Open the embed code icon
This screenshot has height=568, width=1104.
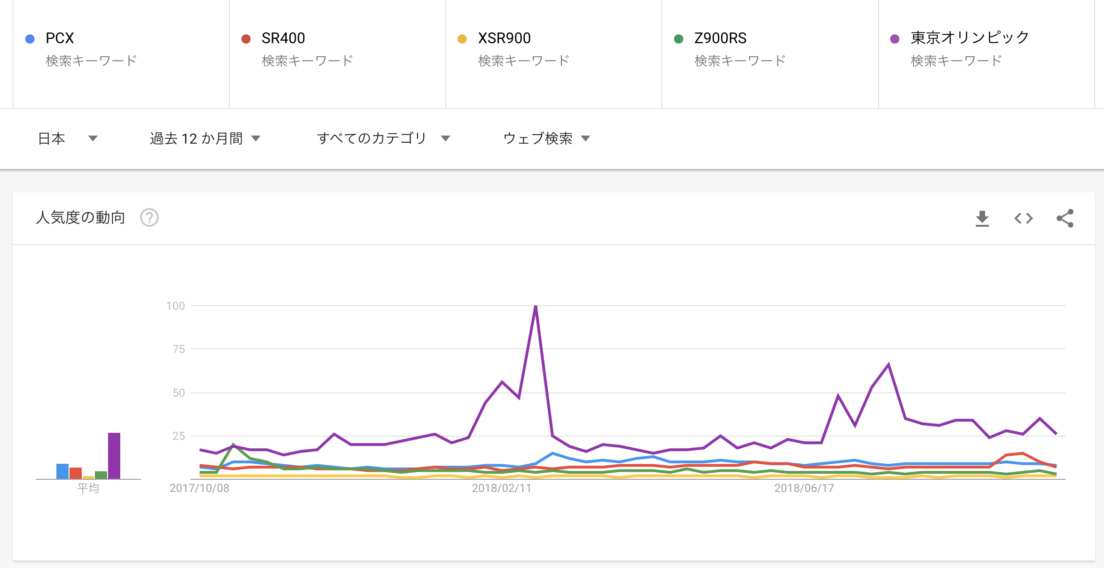[x=1023, y=218]
